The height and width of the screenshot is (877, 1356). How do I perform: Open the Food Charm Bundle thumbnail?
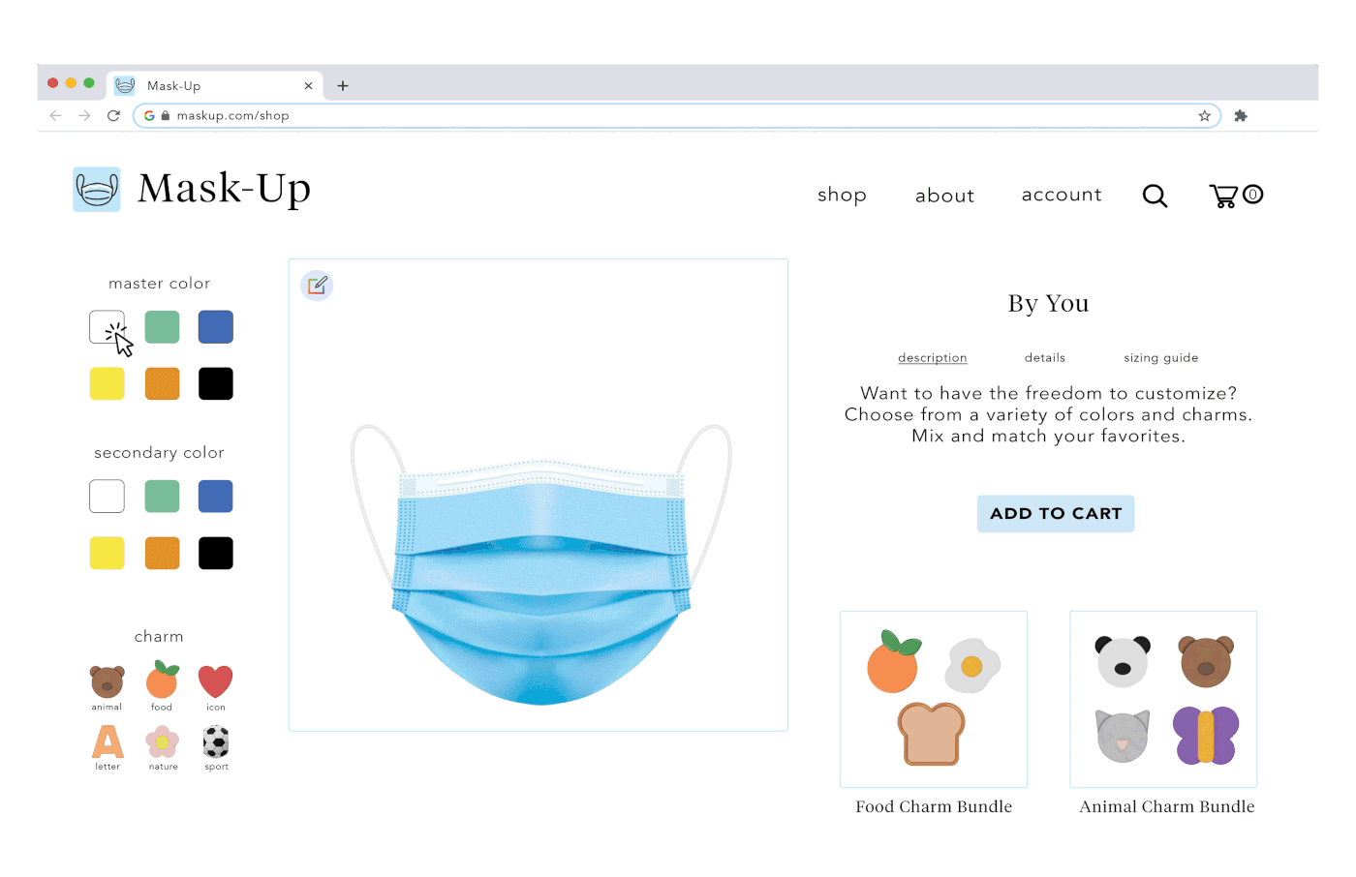coord(934,699)
